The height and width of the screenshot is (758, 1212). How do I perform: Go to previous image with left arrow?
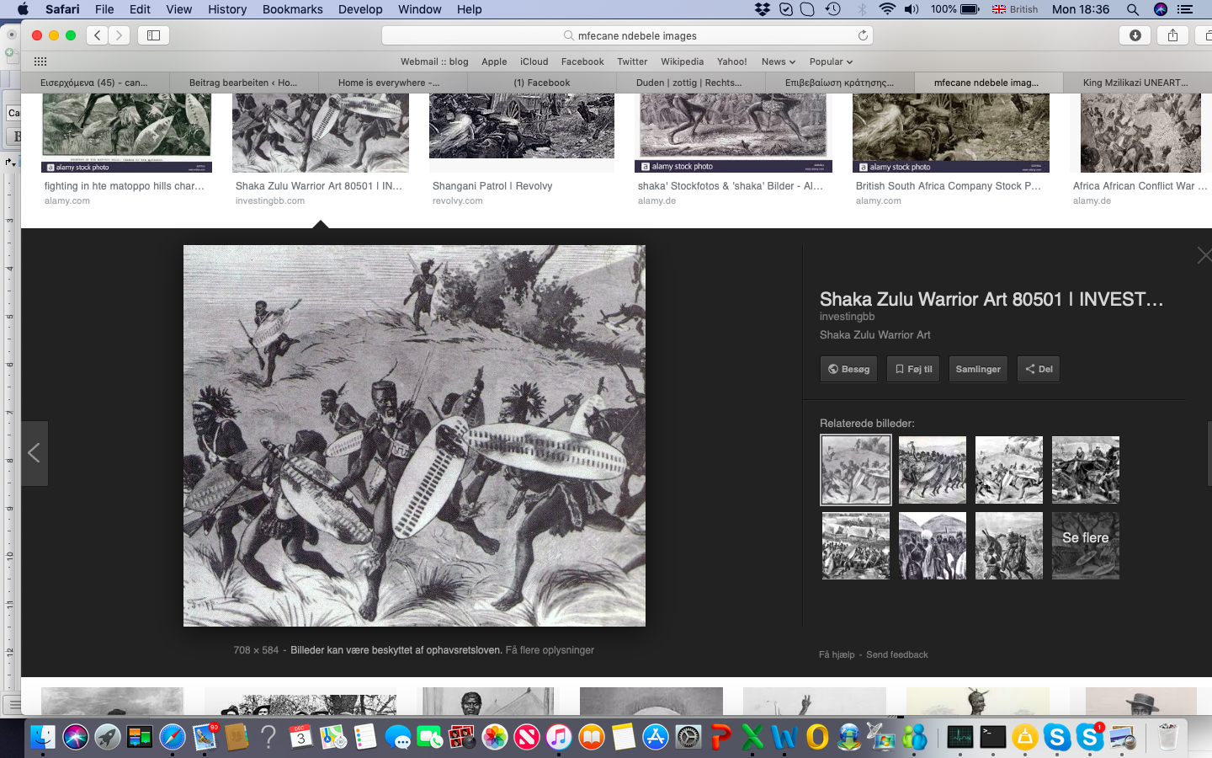coord(35,453)
